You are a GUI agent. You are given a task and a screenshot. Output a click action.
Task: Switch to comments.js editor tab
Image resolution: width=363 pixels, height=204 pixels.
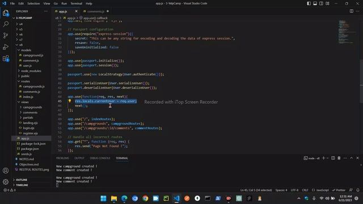(95, 11)
